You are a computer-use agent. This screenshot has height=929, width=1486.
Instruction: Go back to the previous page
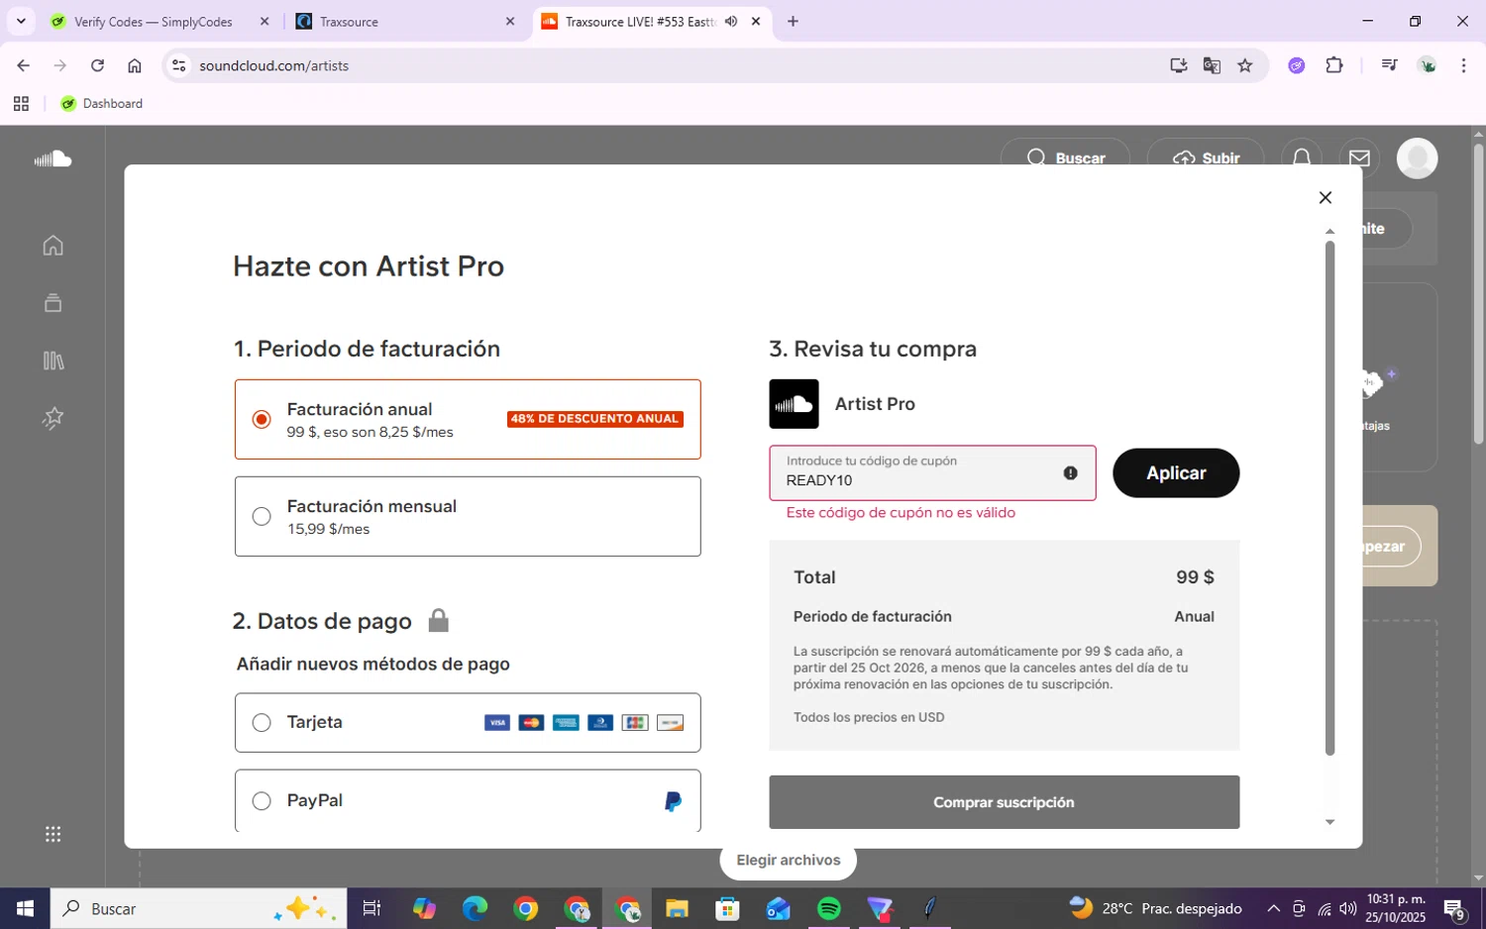coord(23,65)
